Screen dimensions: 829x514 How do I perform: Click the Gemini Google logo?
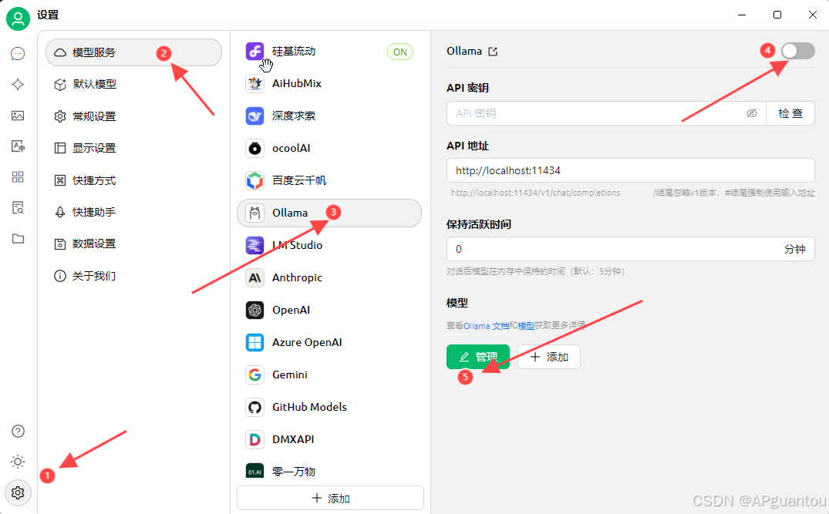[254, 375]
